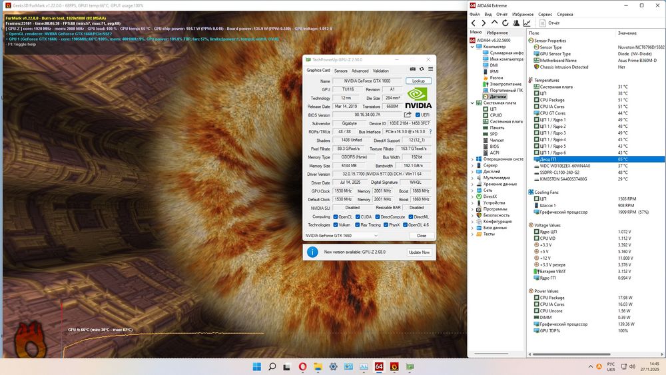The height and width of the screenshot is (375, 666).
Task: Collapse the Системная плата tree node
Action: pyautogui.click(x=472, y=103)
